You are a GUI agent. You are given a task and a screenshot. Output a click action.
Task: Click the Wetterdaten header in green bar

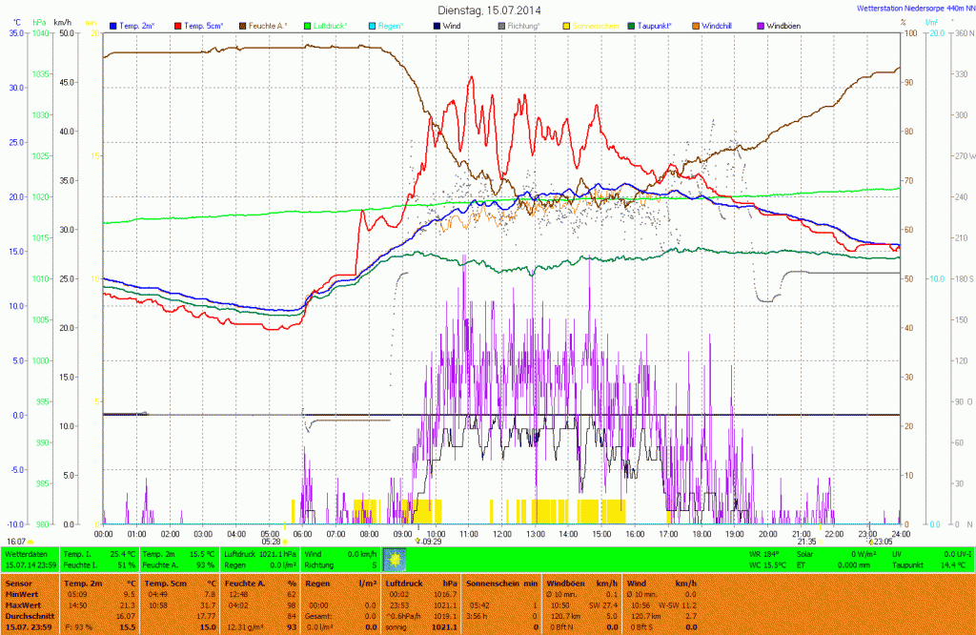[x=26, y=553]
